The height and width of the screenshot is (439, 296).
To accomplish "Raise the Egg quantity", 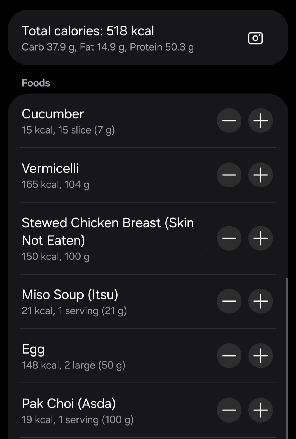I will click(260, 355).
